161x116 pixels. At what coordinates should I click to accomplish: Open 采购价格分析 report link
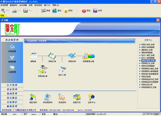[147, 85]
